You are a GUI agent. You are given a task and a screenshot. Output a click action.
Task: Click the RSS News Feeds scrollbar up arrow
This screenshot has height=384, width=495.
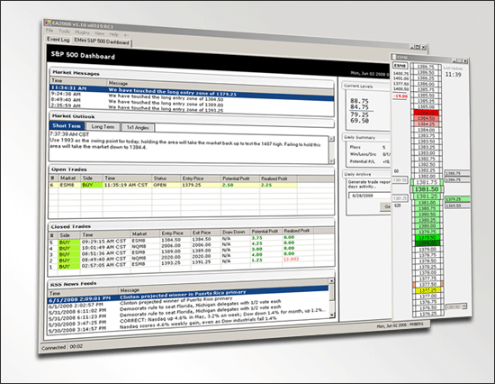point(331,281)
